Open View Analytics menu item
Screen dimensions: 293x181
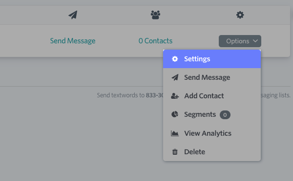click(x=212, y=133)
